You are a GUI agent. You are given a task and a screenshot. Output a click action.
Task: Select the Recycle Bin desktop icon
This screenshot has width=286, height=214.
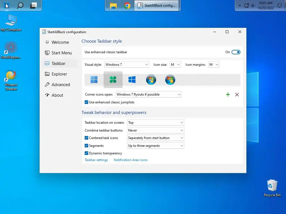[272, 188]
